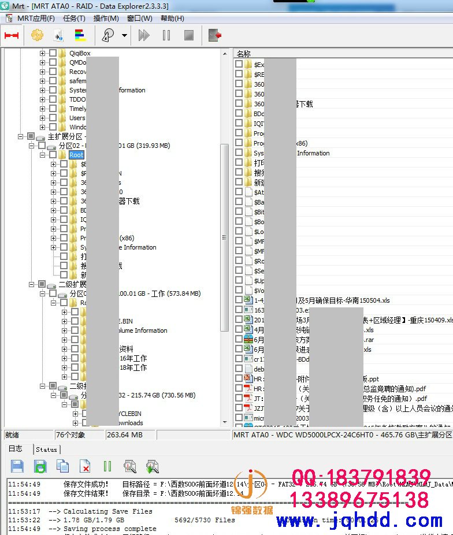Click the application icon left of MRT应用 menu
Image resolution: width=453 pixels, height=535 pixels.
(9, 18)
